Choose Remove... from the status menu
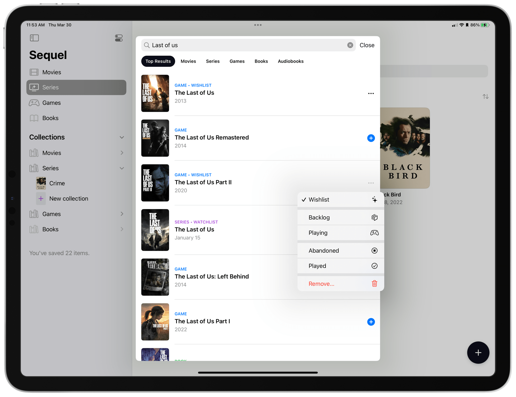 (x=341, y=284)
